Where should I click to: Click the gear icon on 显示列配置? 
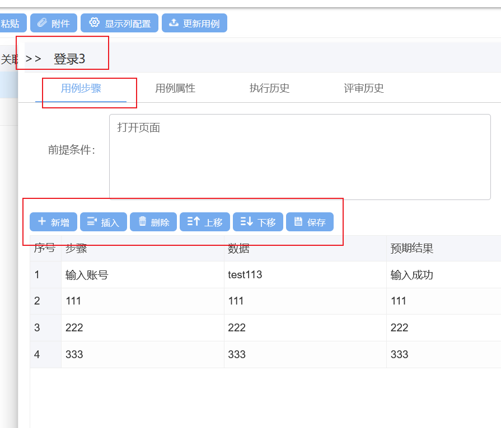pos(94,23)
